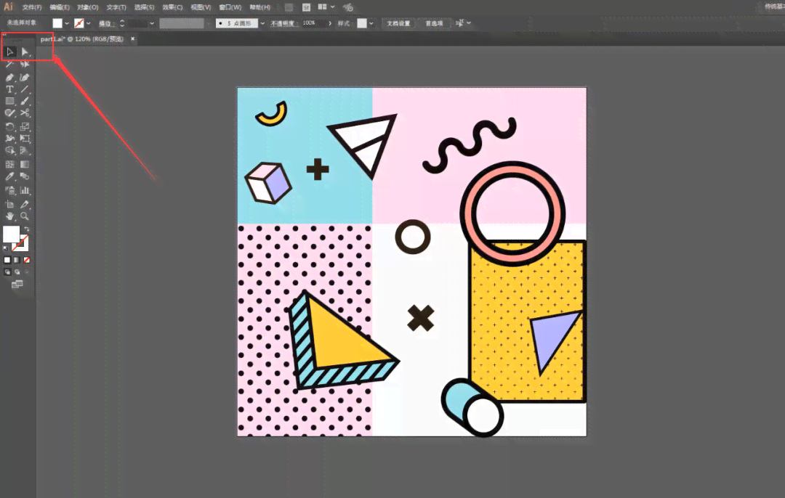Screen dimensions: 785x498
Task: Select the Column Graph tool
Action: point(25,190)
